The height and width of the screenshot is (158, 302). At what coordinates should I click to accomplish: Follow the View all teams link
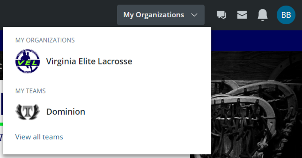(x=39, y=137)
